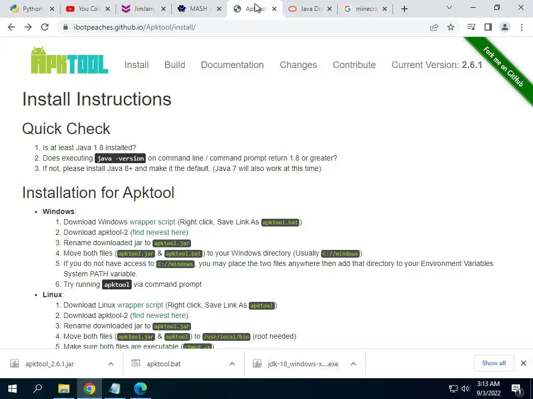Click the Apktool logo

coord(69,60)
